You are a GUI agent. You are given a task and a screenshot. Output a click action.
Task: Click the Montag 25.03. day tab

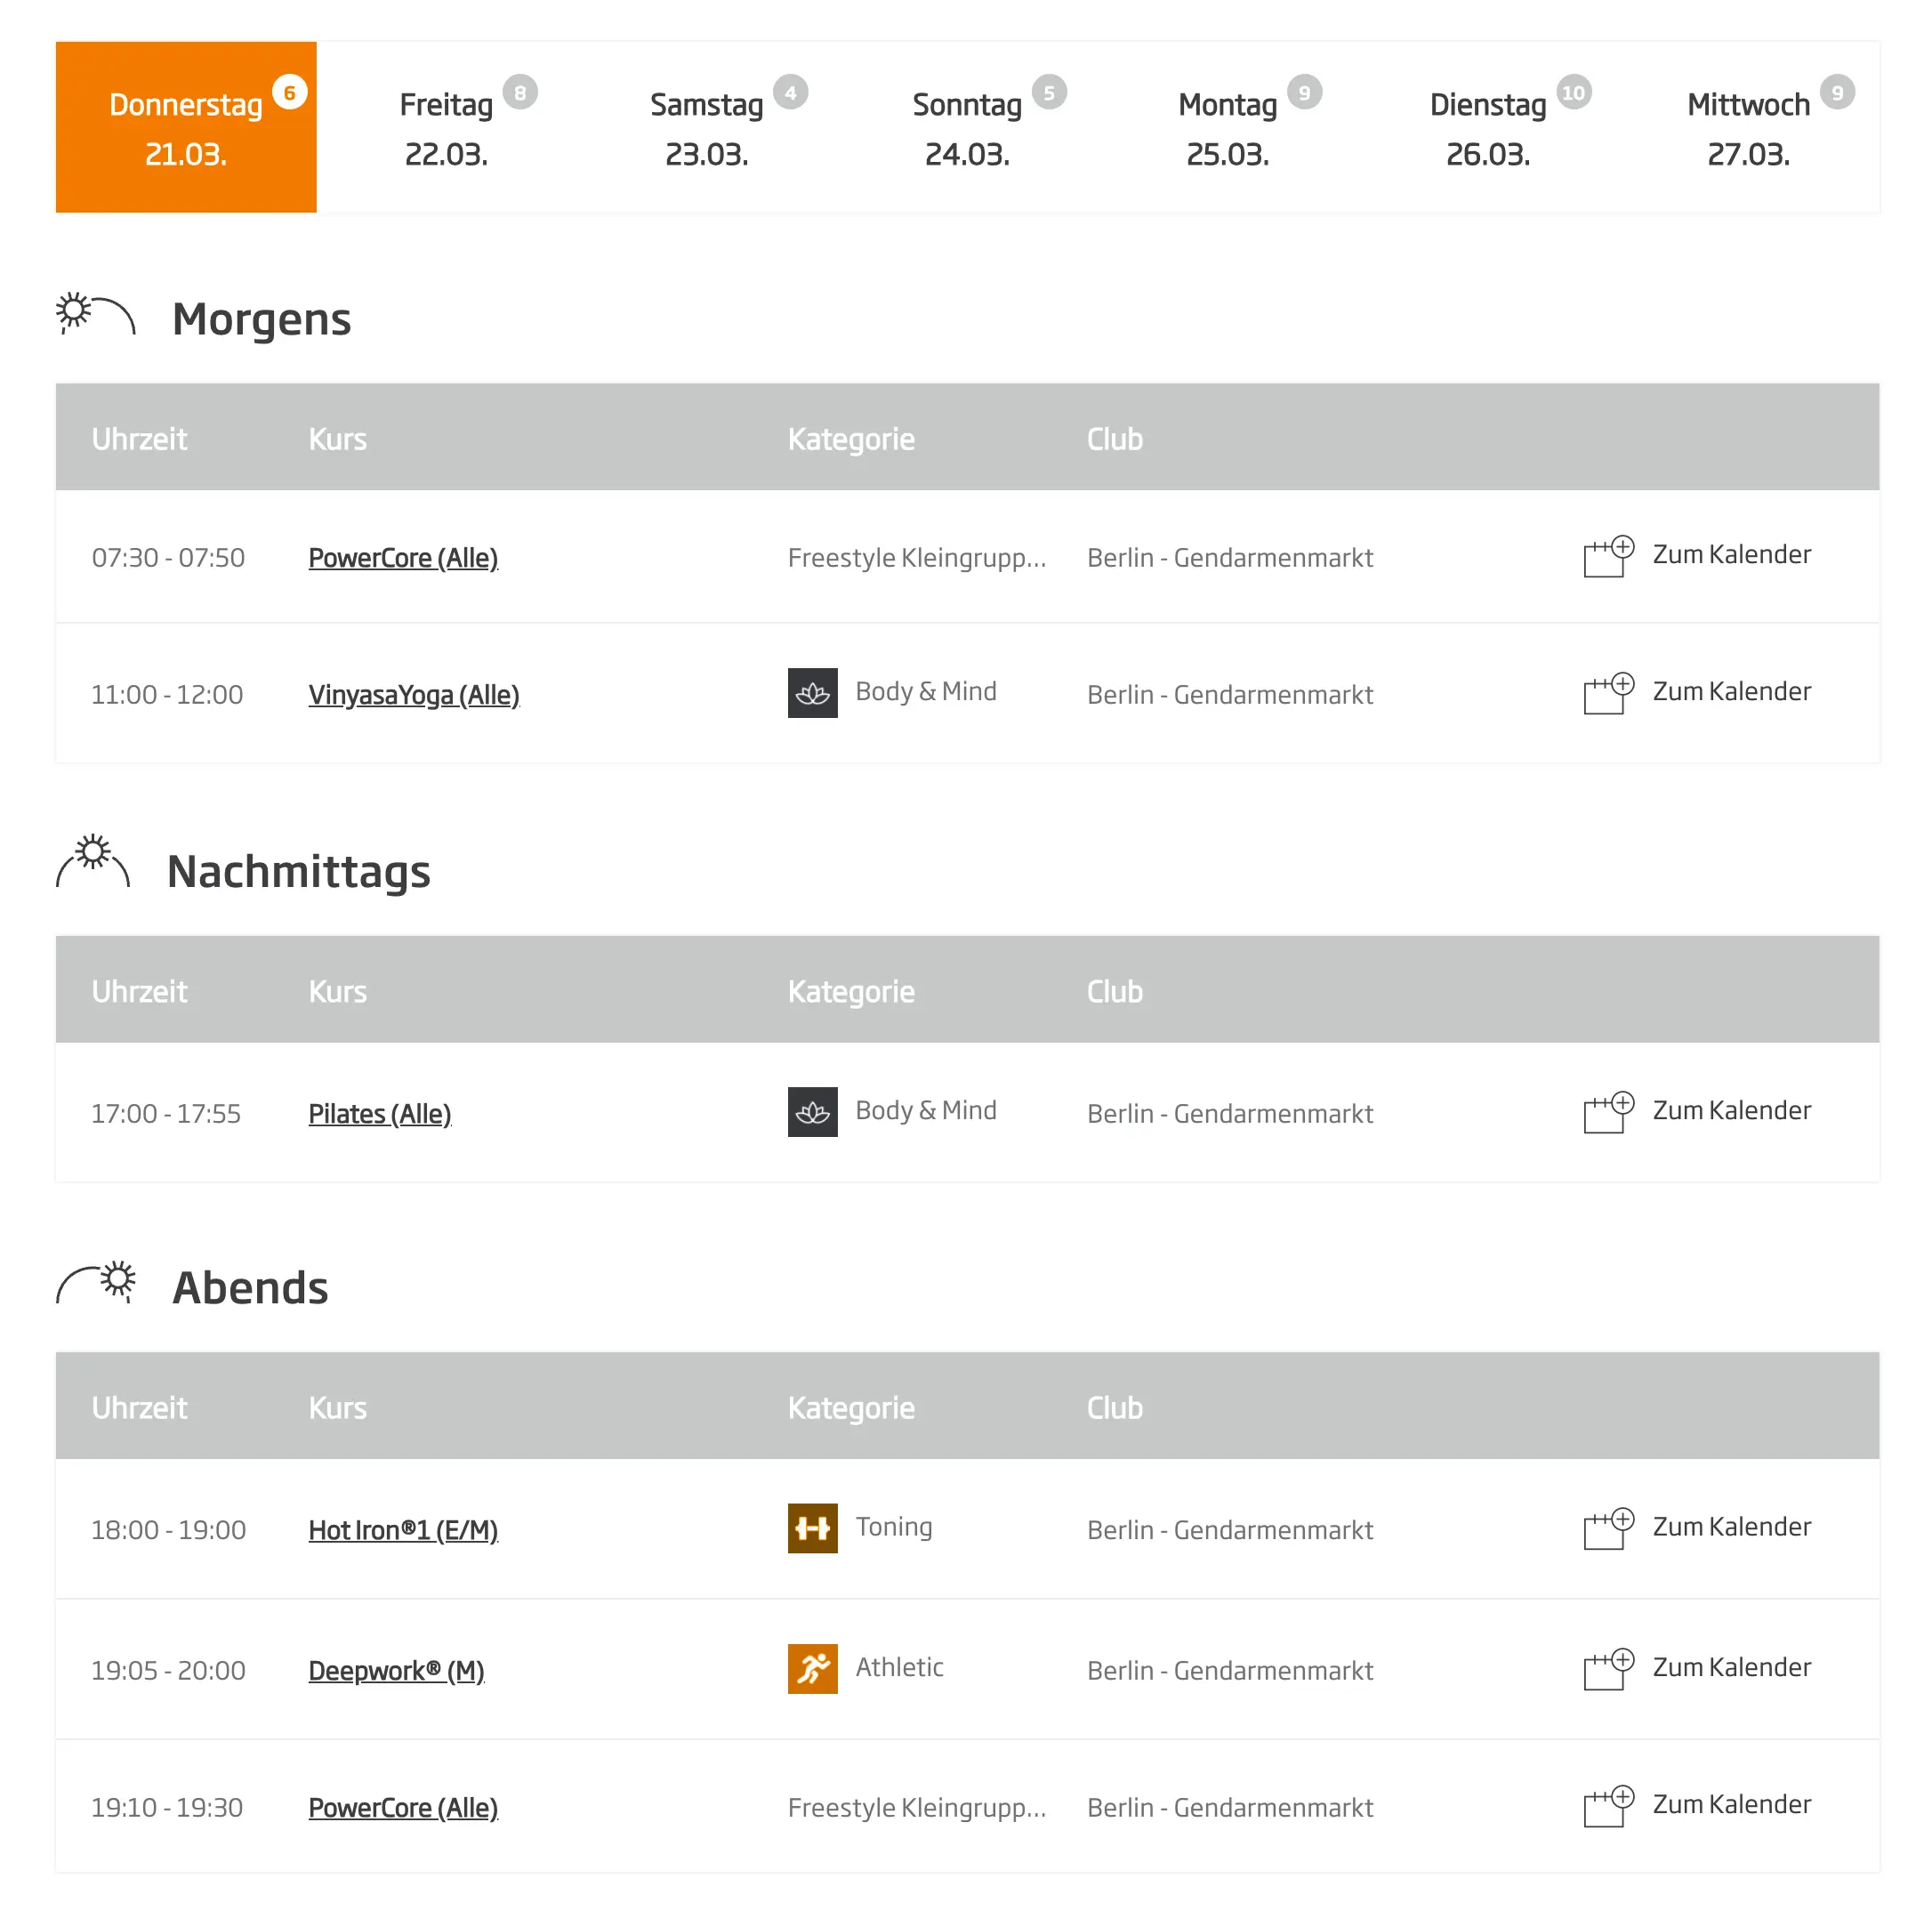coord(1227,127)
